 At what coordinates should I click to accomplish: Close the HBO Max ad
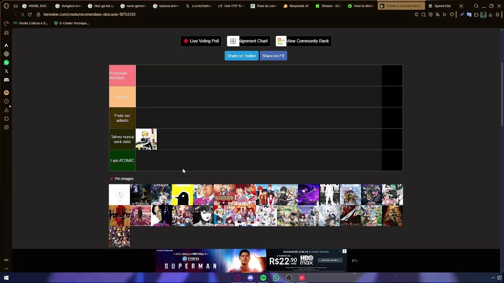(x=344, y=251)
